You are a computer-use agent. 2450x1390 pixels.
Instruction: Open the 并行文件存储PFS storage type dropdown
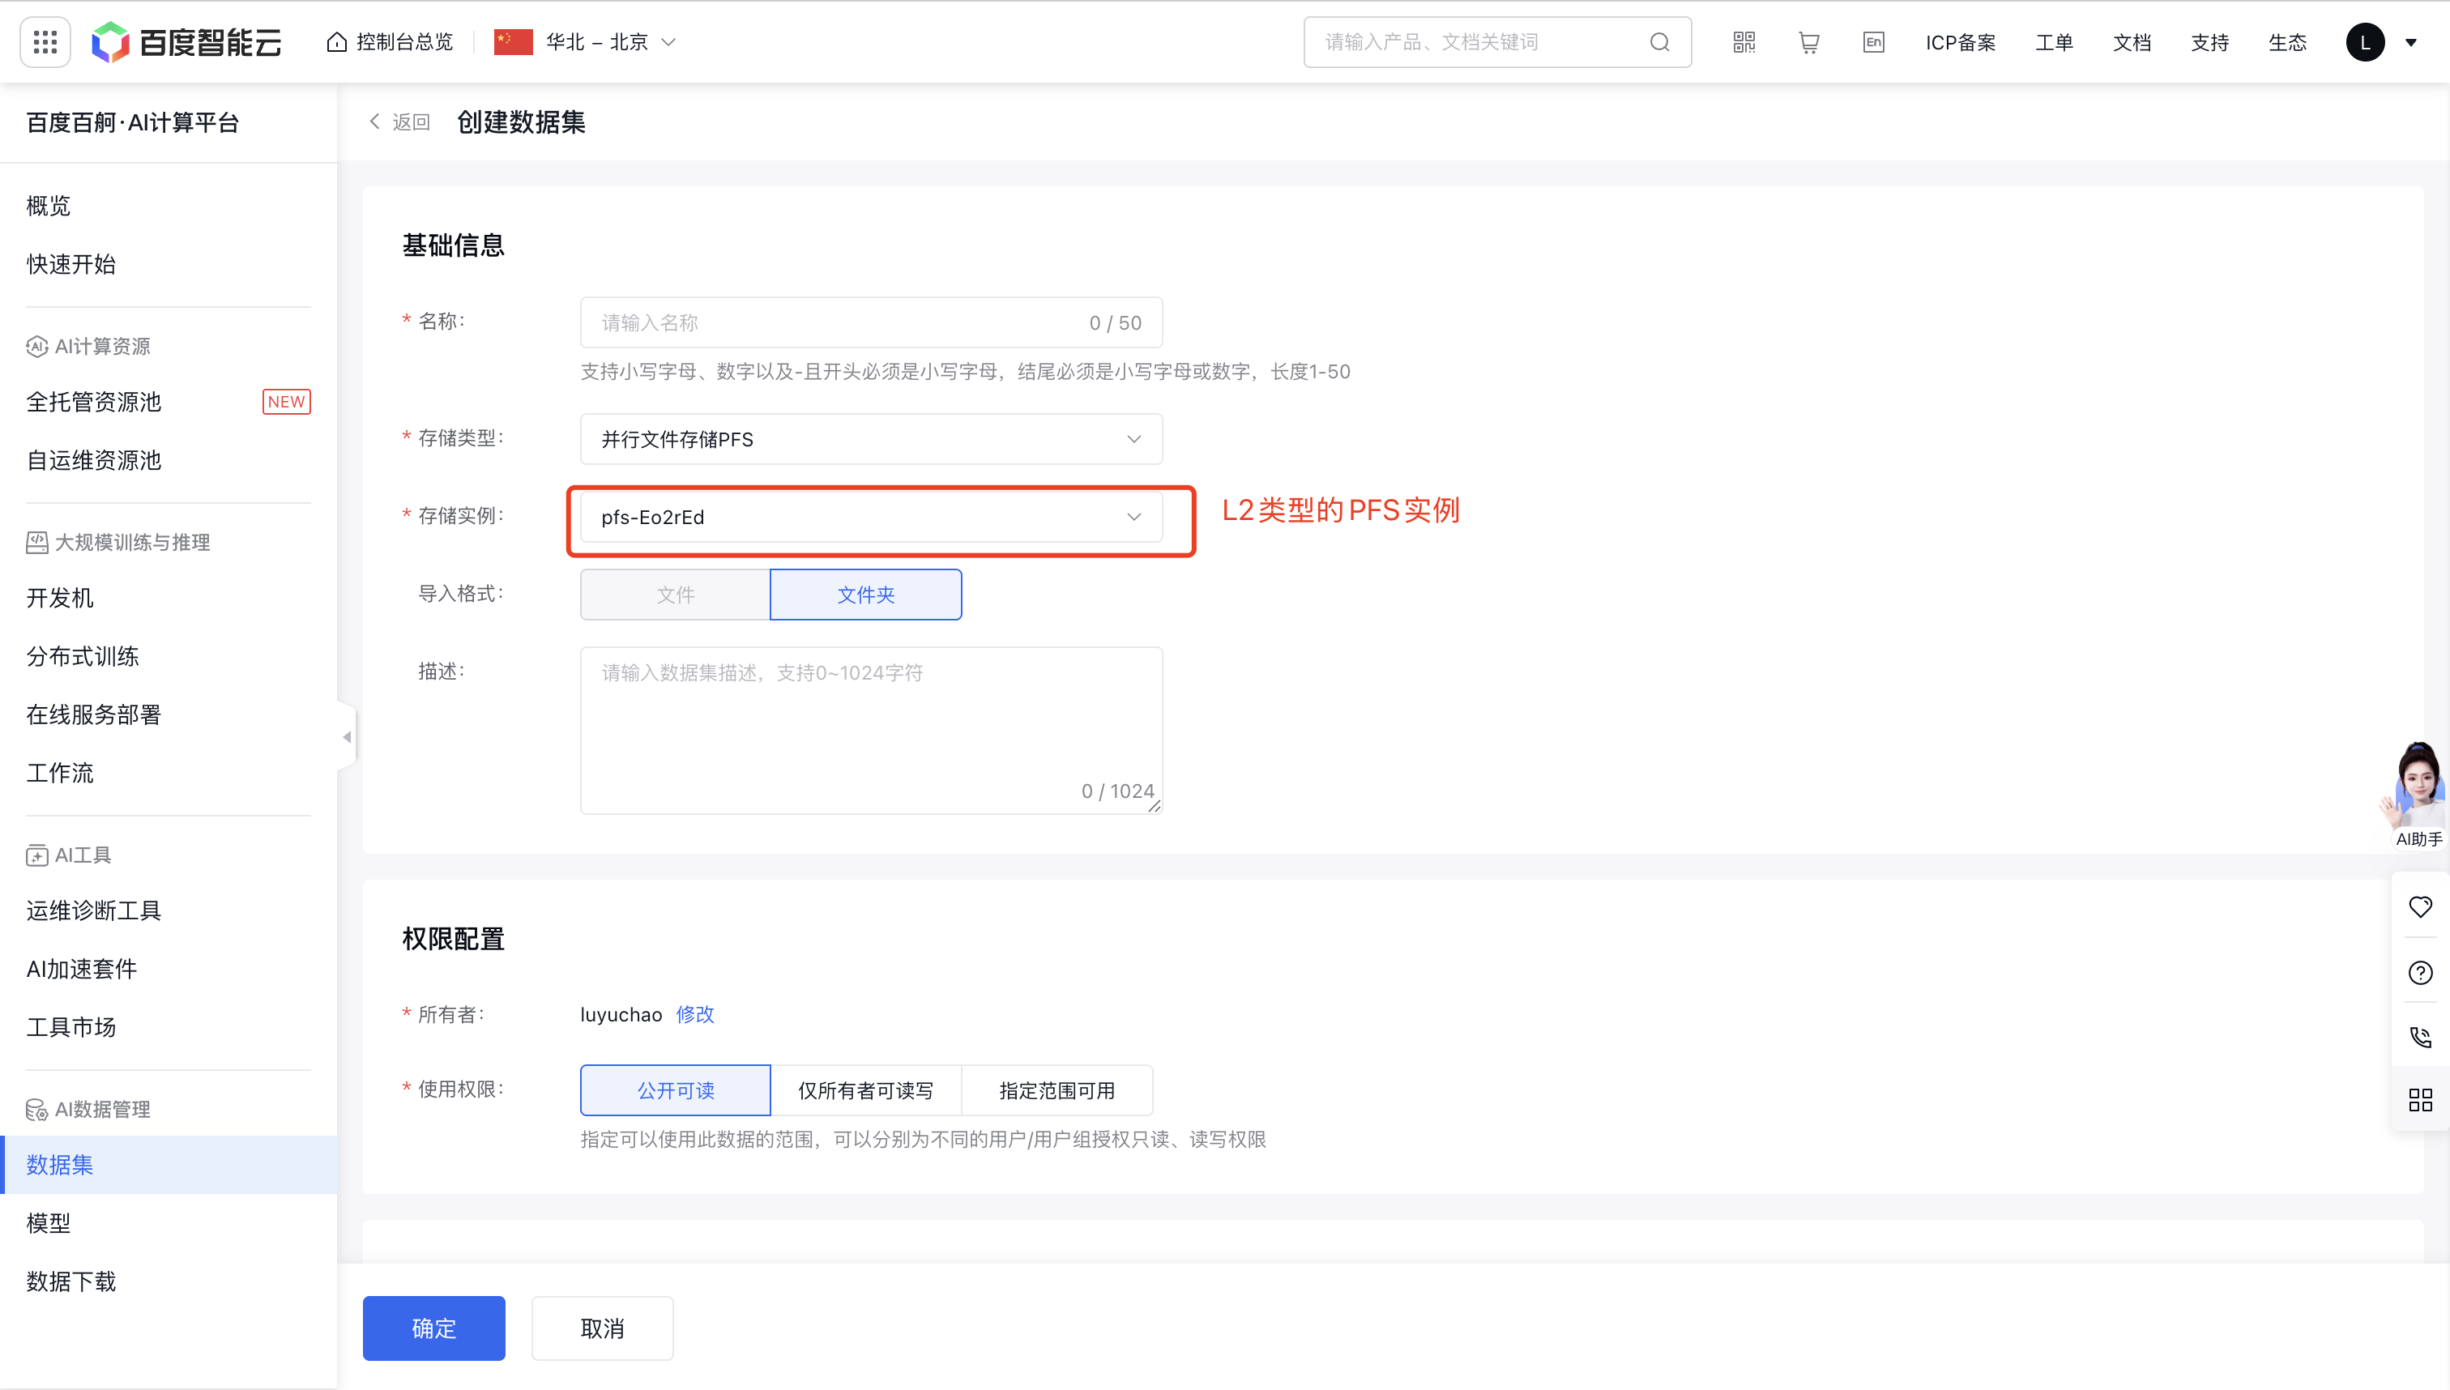tap(869, 439)
